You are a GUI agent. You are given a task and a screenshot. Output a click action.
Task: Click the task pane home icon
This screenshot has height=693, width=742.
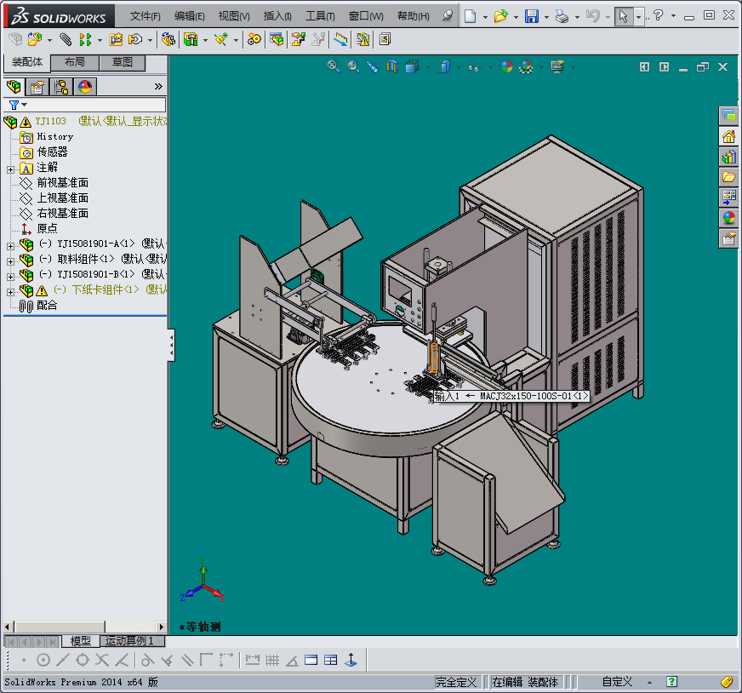(728, 136)
